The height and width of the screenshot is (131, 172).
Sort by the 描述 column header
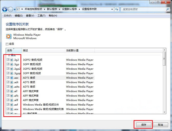(43, 50)
